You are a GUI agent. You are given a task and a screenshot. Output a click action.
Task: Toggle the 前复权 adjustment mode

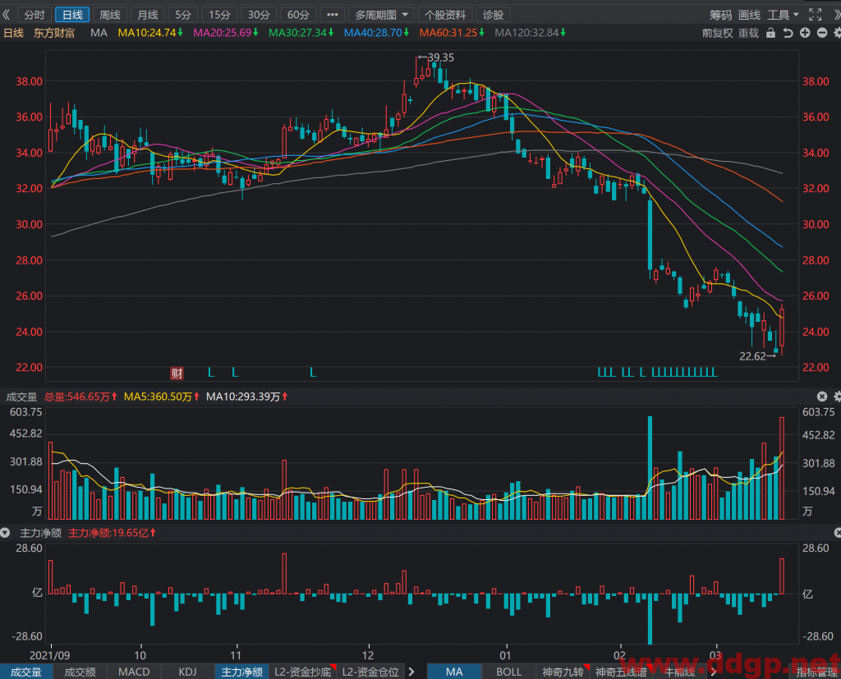click(x=717, y=33)
